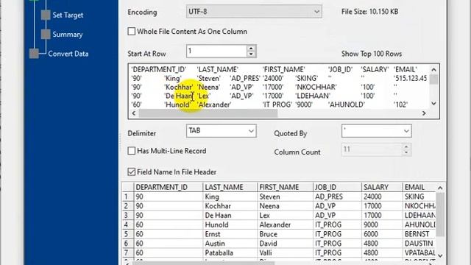Viewport: 471px width, 265px height.
Task: Open the Quoted By dropdown
Action: (376, 131)
